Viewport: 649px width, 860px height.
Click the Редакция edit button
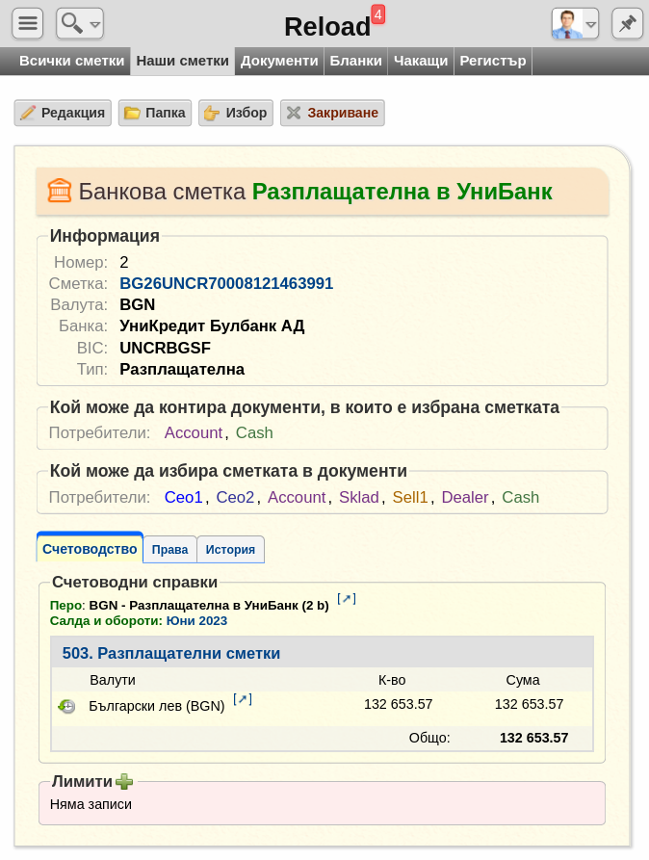click(63, 113)
